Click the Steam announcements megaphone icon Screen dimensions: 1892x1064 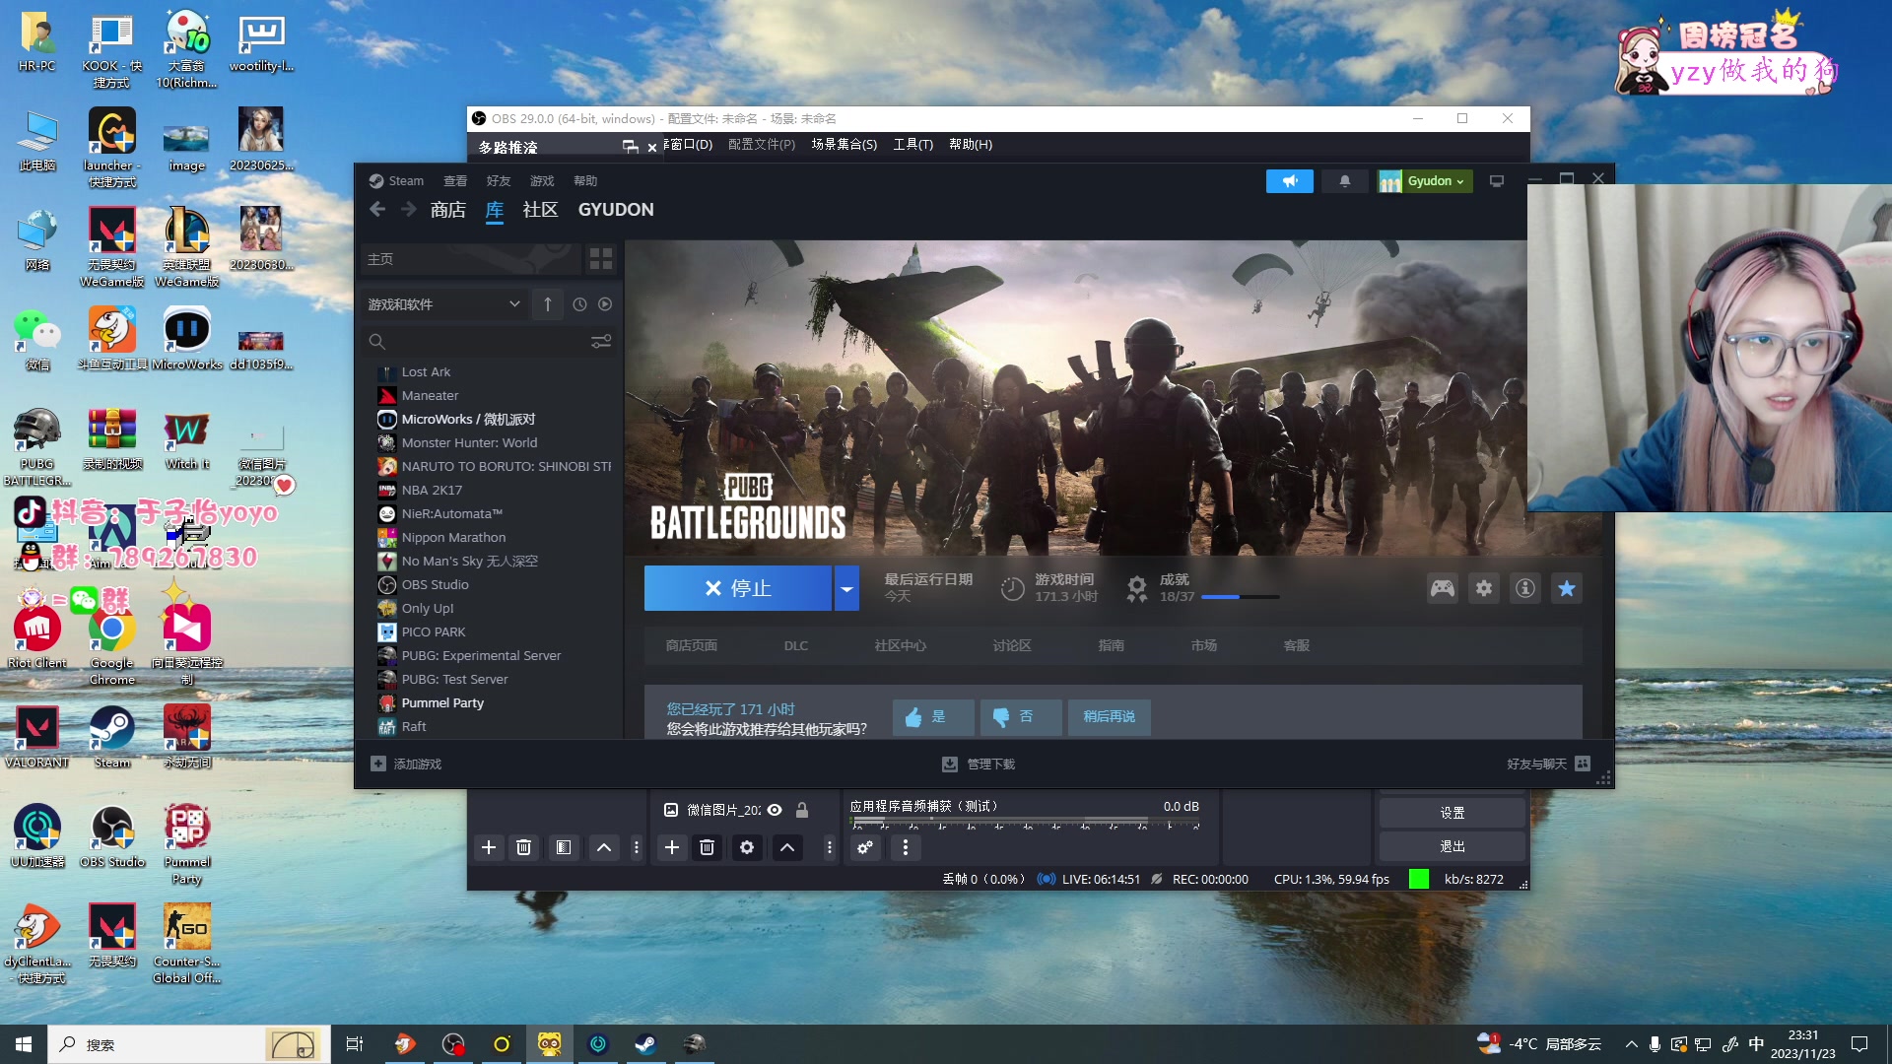tap(1289, 181)
